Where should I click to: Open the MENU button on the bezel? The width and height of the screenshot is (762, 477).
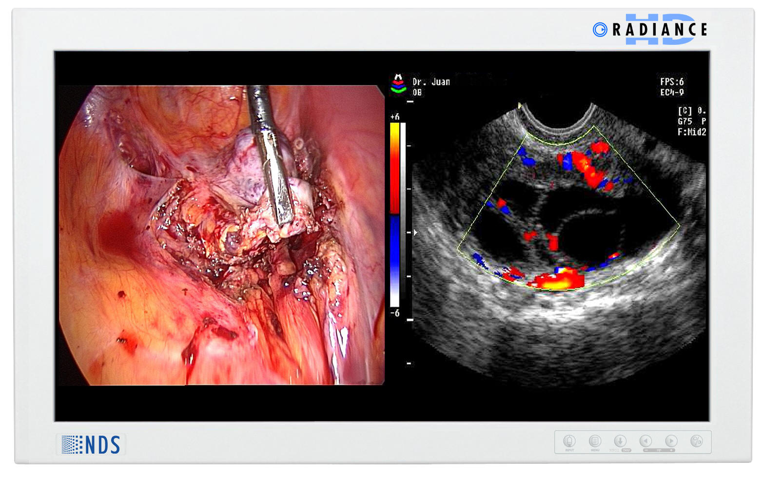595,441
